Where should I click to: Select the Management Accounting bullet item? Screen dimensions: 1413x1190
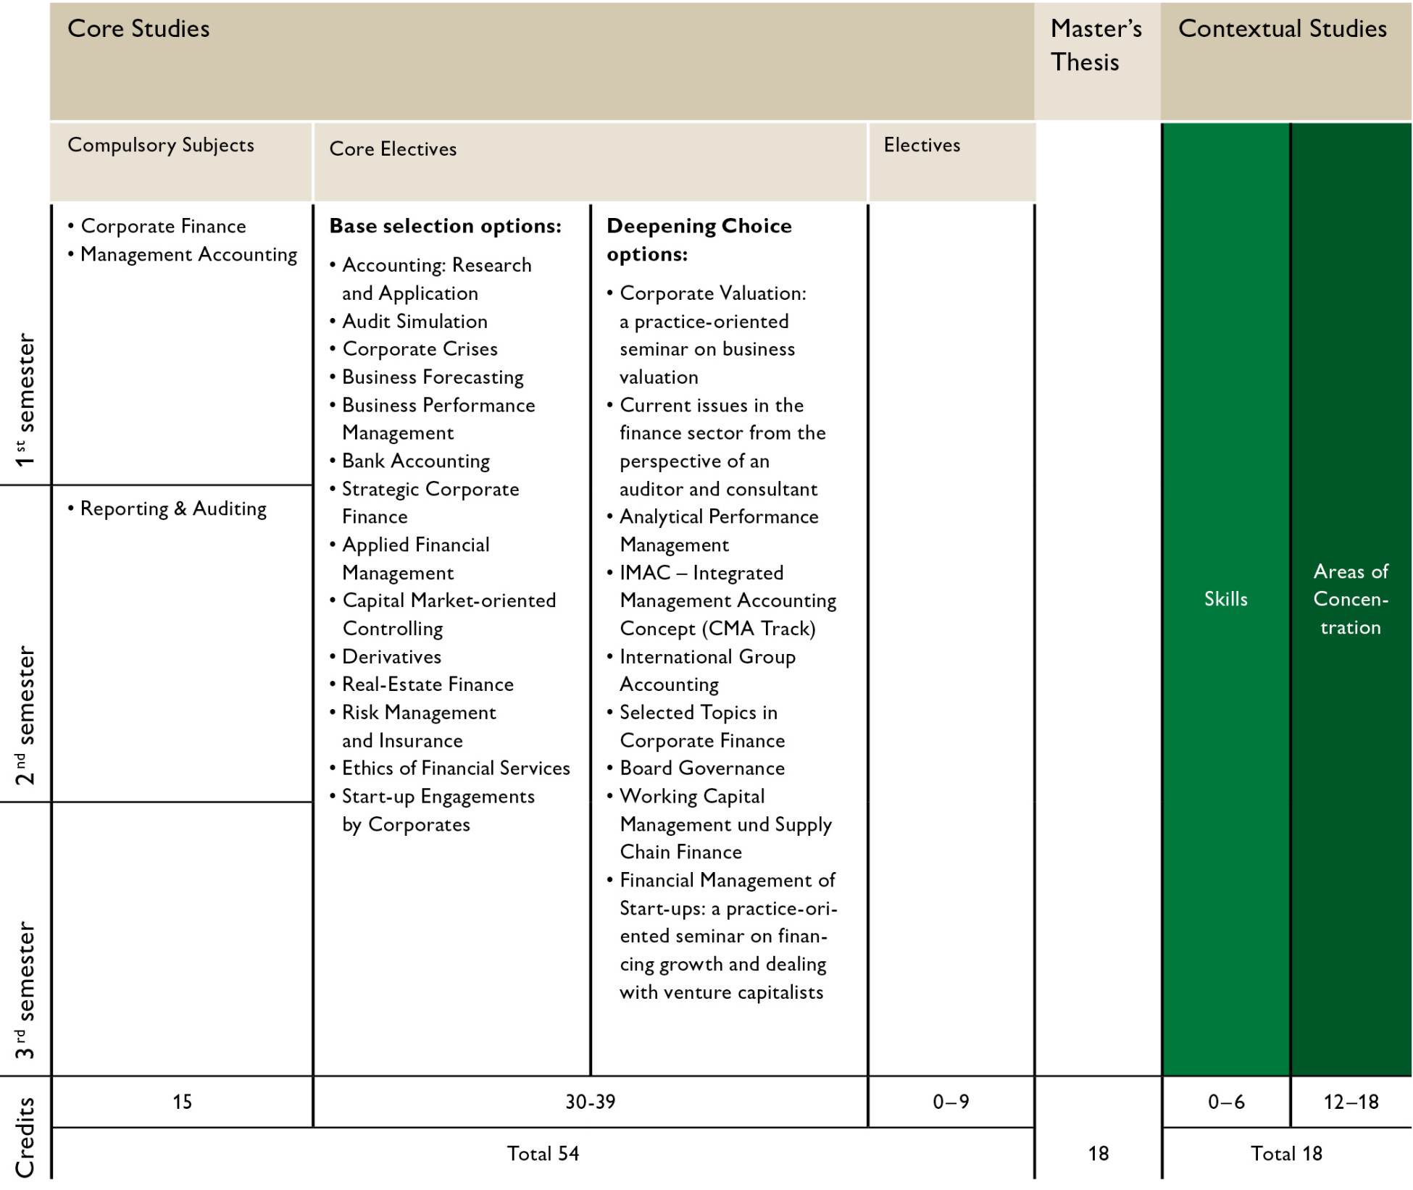click(x=188, y=254)
